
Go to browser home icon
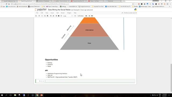9,4
